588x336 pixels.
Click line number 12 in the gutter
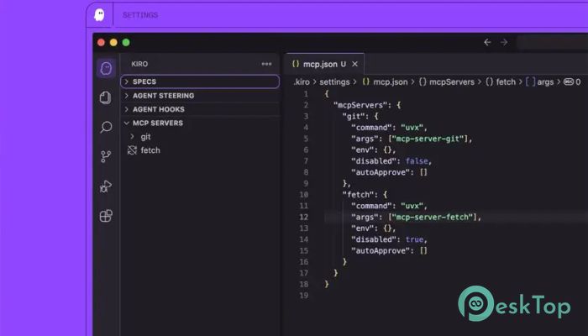click(x=304, y=217)
